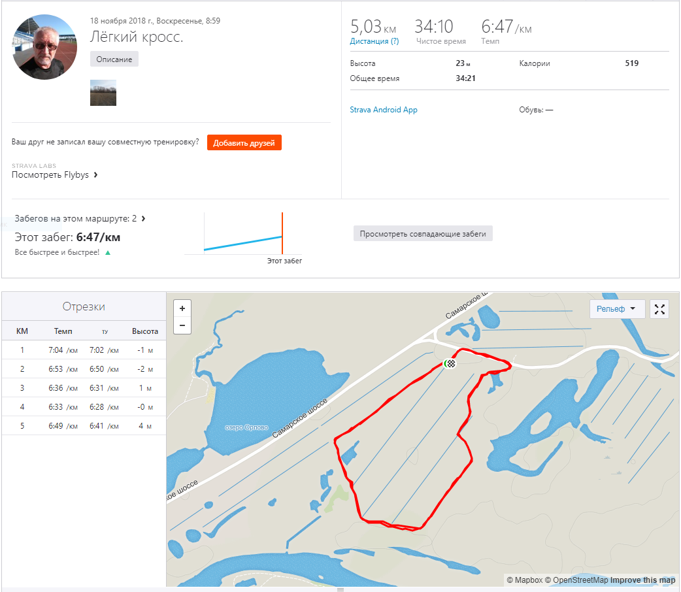This screenshot has height=592, width=681.
Task: Zoom out on the map
Action: click(182, 325)
